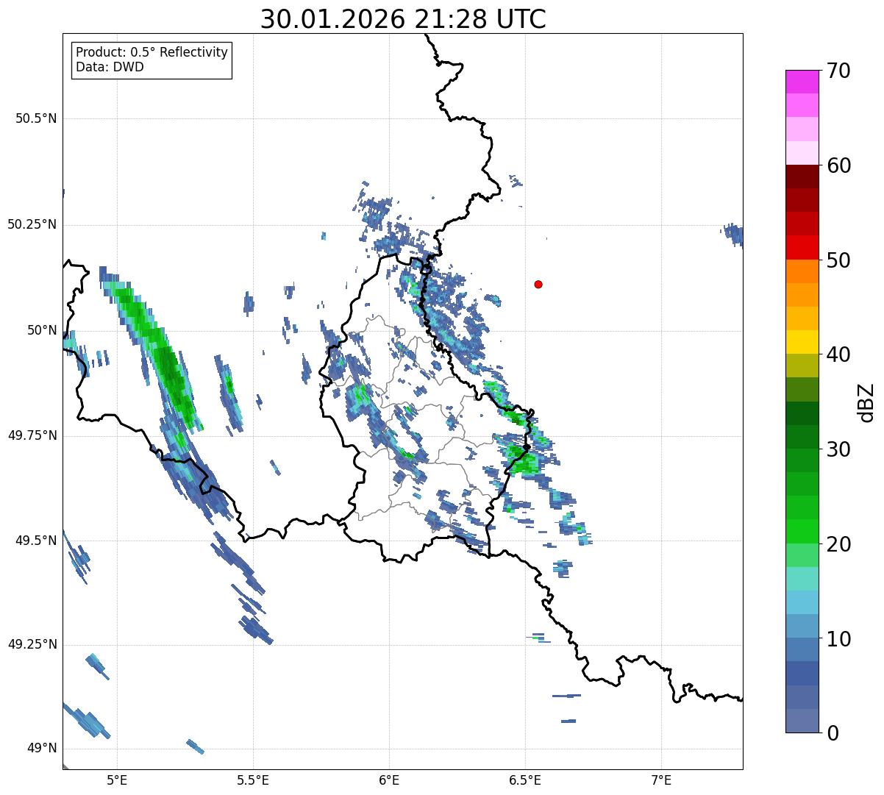The height and width of the screenshot is (795, 884).
Task: Click the 5.5°E longitude label
Action: [253, 780]
